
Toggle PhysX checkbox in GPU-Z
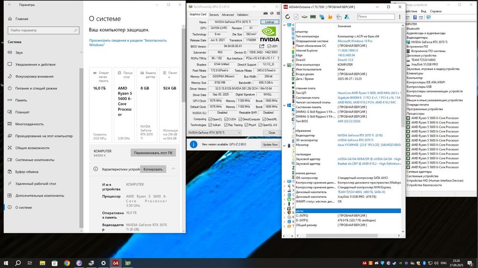(x=246, y=125)
